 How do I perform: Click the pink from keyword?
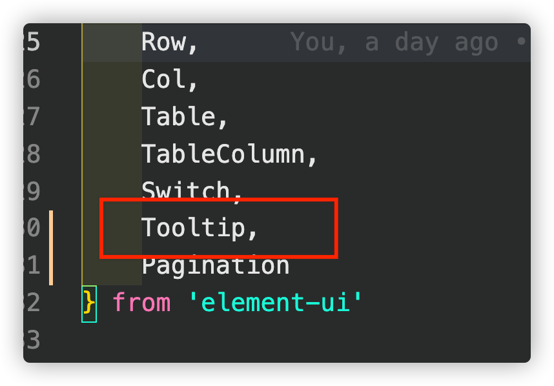click(141, 303)
